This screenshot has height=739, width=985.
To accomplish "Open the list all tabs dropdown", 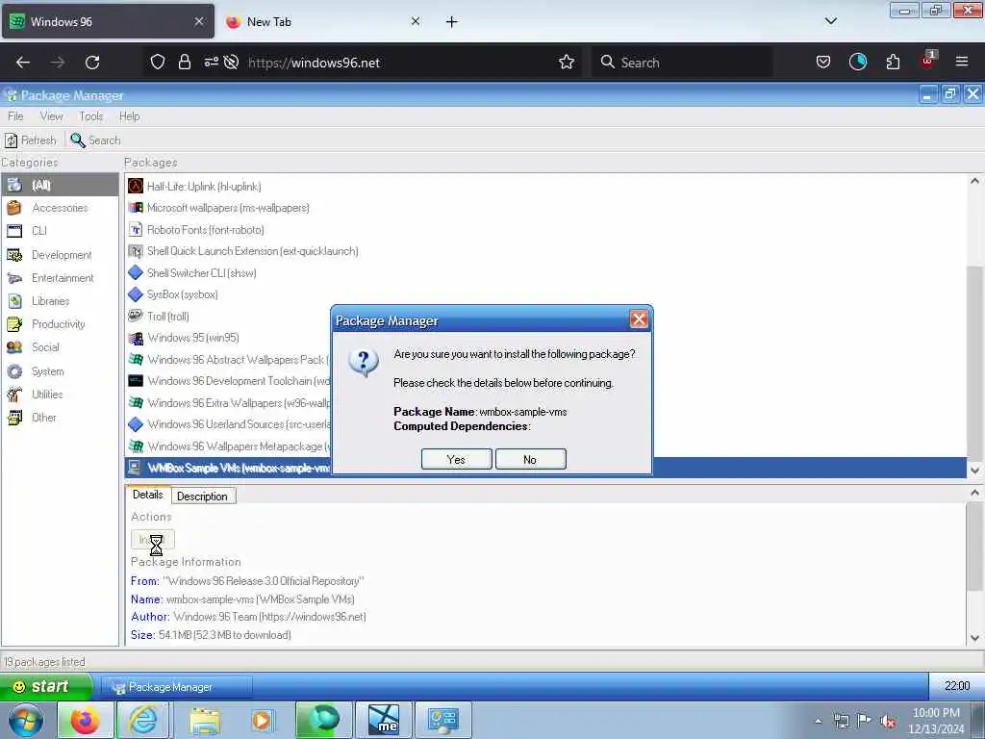I will pos(831,21).
